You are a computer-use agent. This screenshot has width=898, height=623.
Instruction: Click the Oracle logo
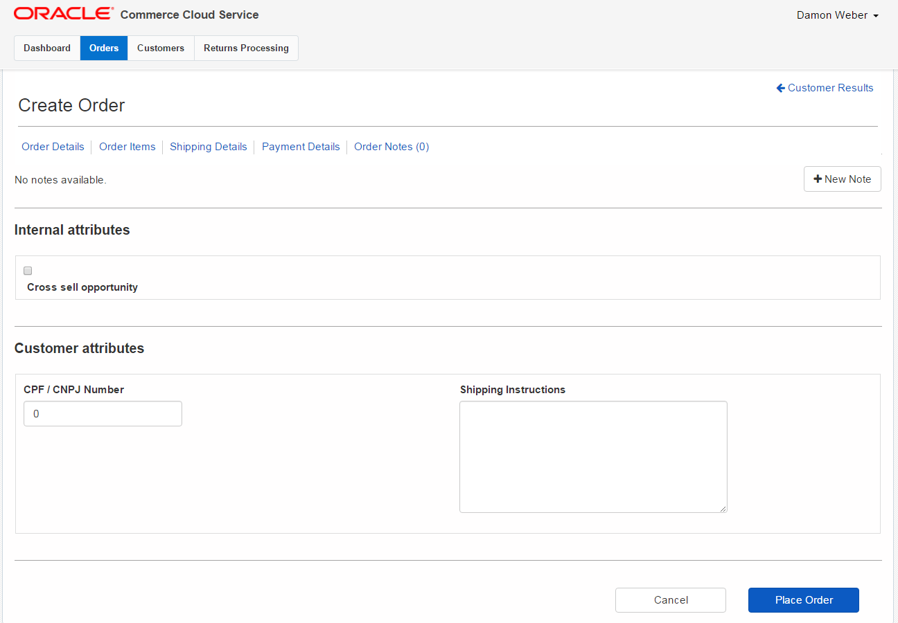pyautogui.click(x=63, y=14)
